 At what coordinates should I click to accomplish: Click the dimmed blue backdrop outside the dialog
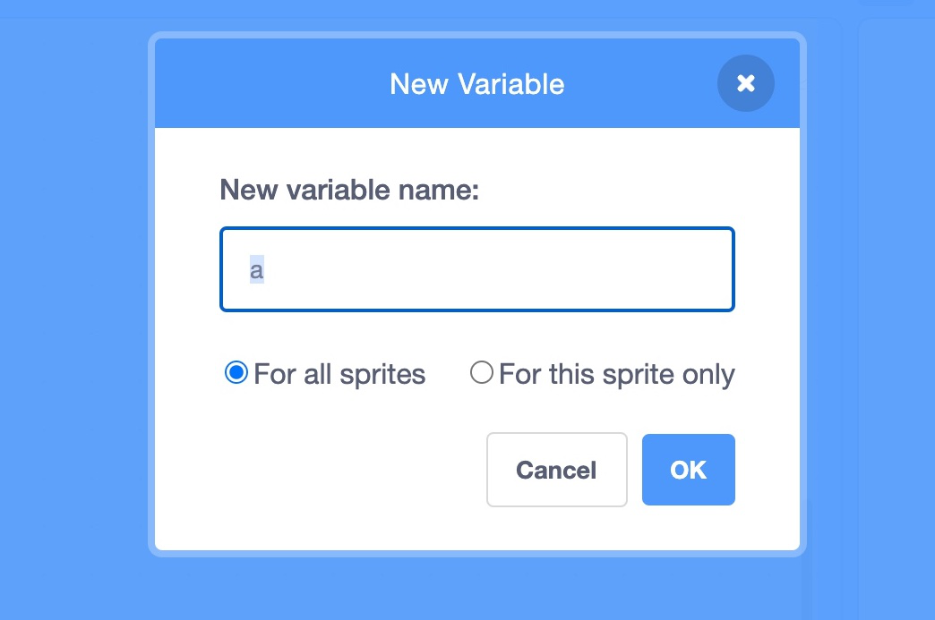[72, 313]
